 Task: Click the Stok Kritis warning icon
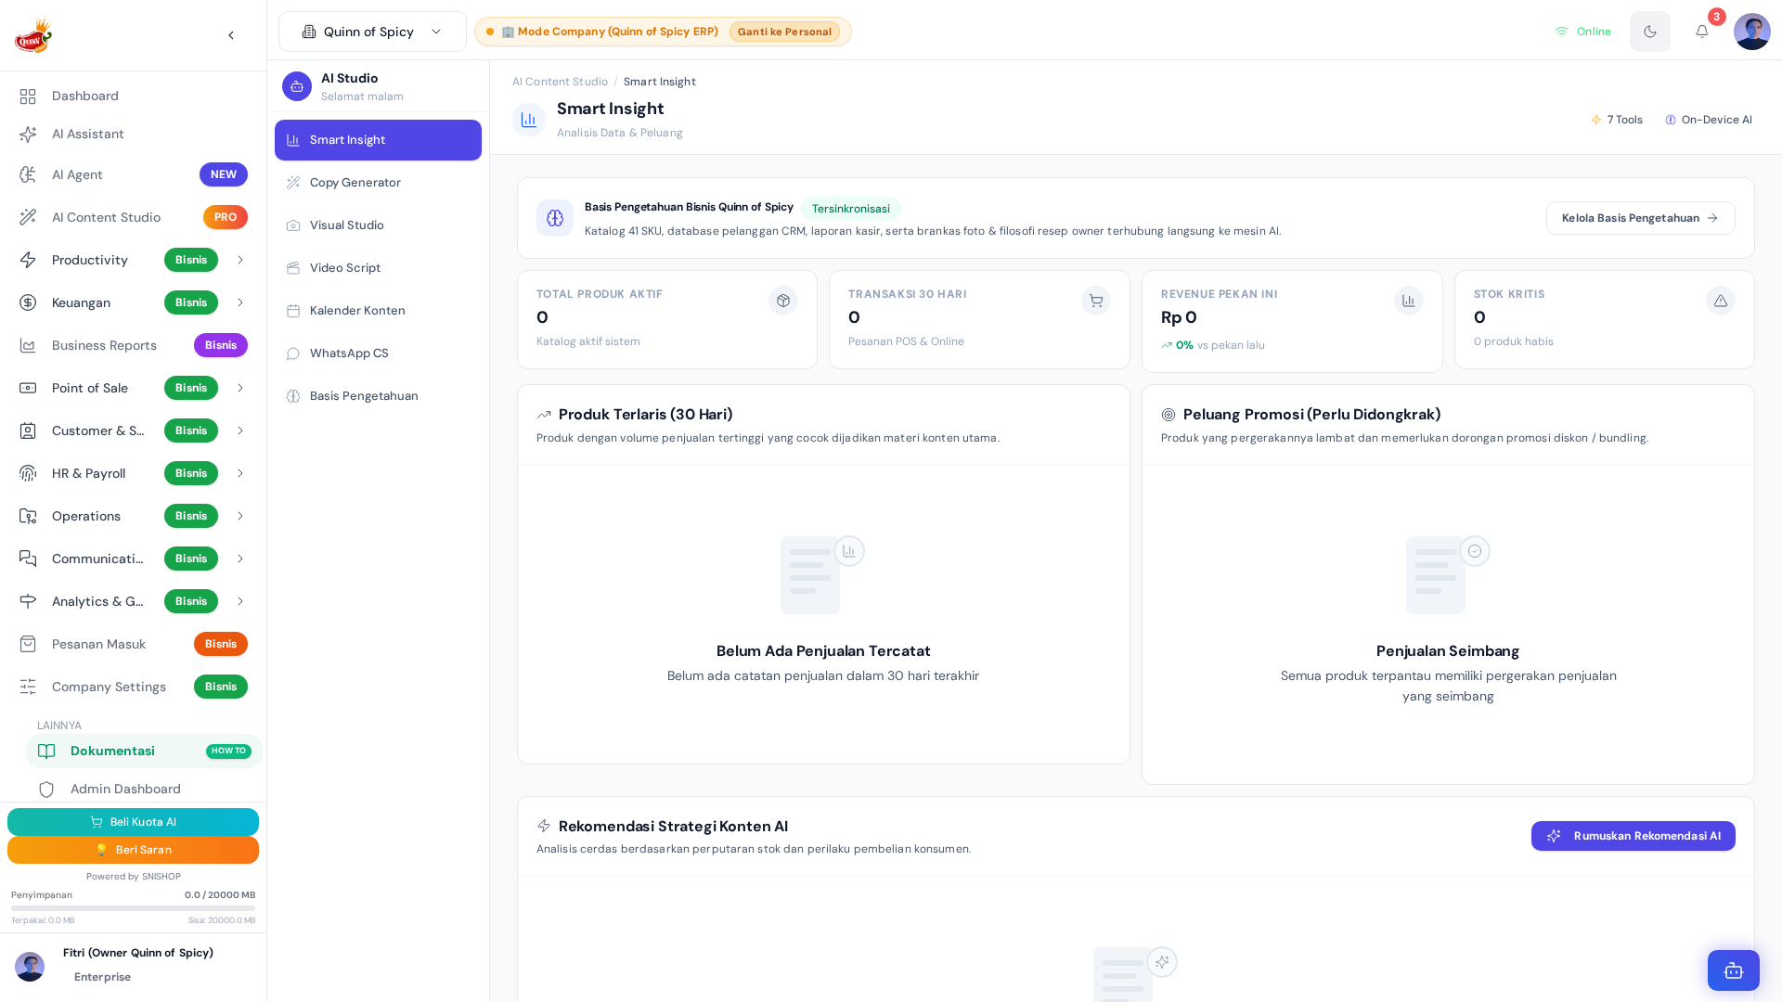pyautogui.click(x=1721, y=301)
